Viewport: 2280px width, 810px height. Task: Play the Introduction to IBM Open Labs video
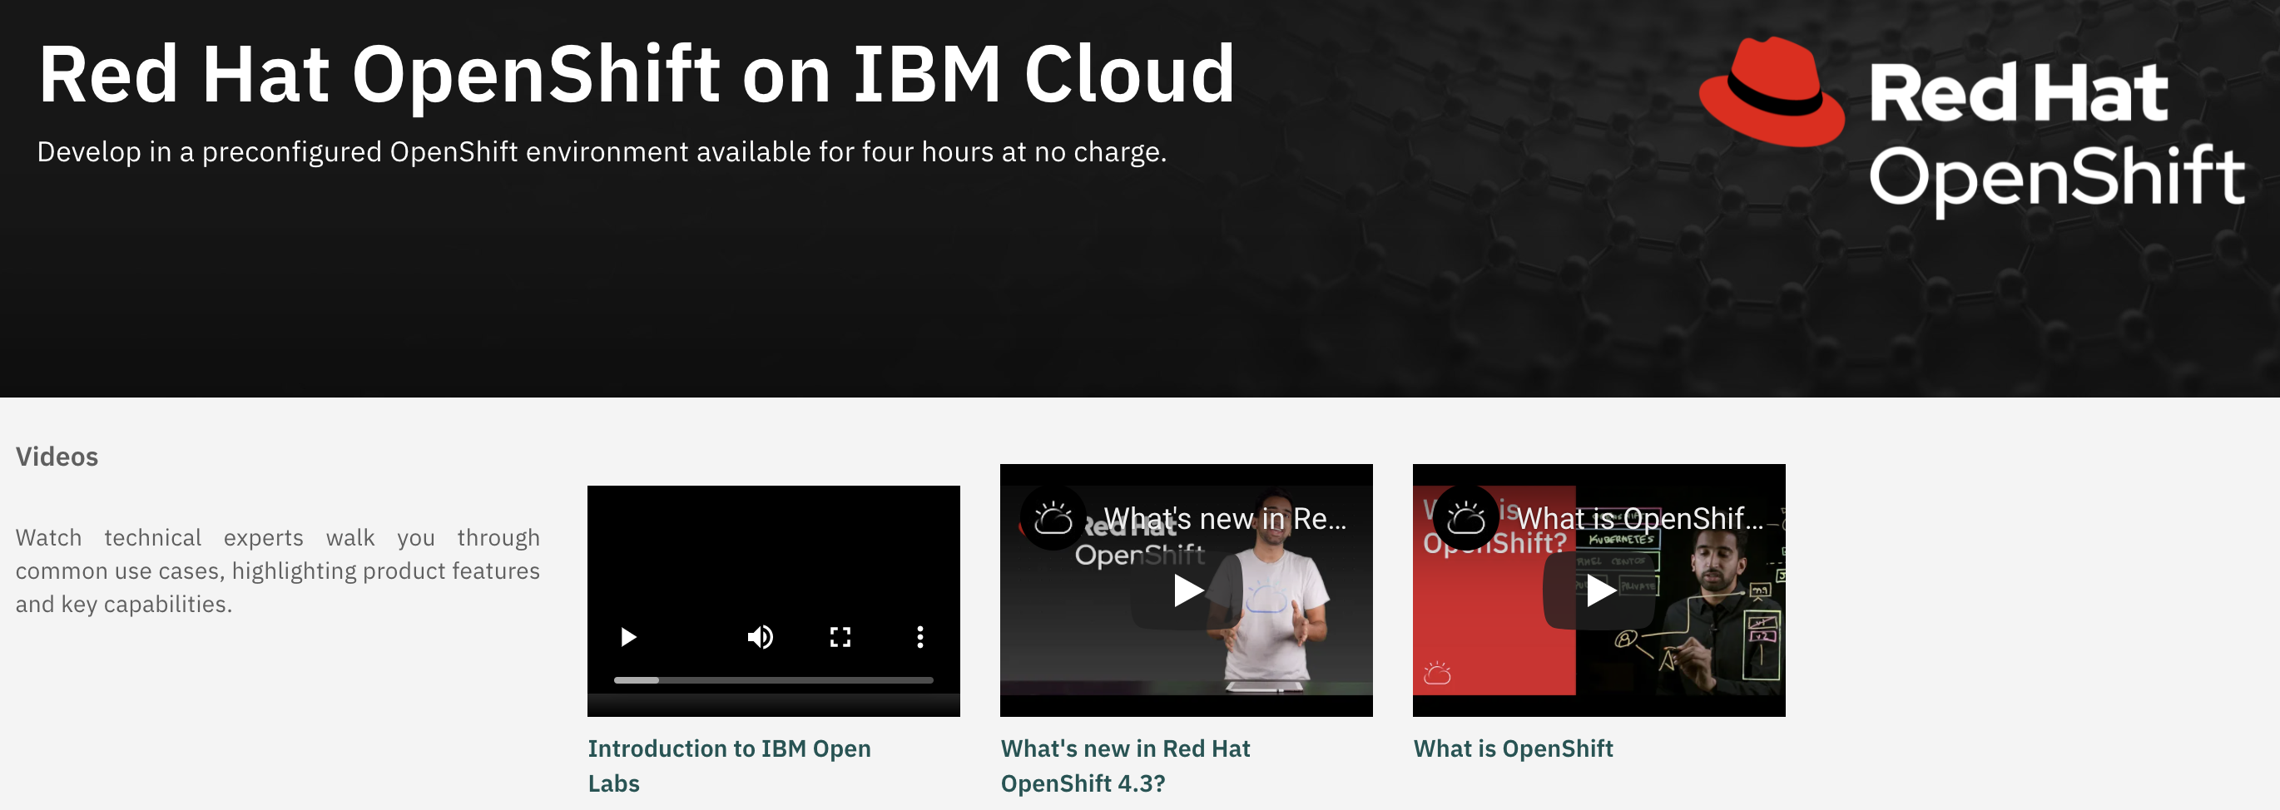coord(628,637)
